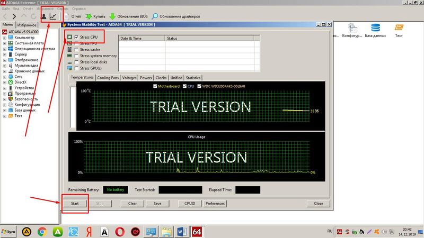Viewport: 424px width, 238px height.
Task: Open the Отчёт report toolbar button
Action: tap(73, 16)
